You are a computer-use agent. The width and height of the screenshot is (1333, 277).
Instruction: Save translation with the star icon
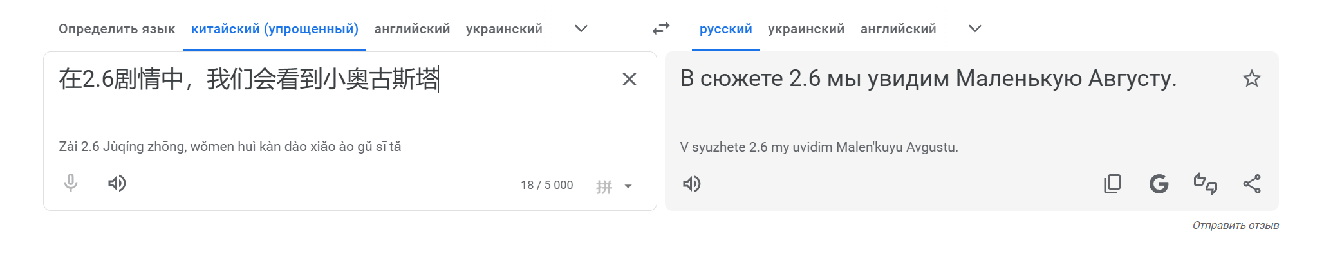coord(1251,79)
